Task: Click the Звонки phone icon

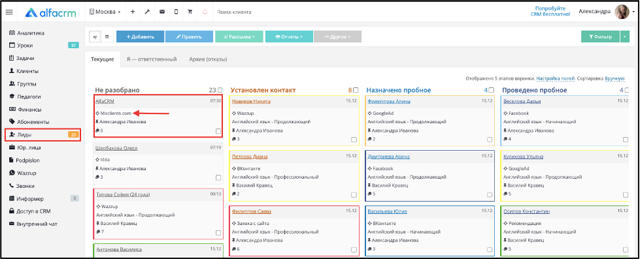Action: [x=12, y=186]
